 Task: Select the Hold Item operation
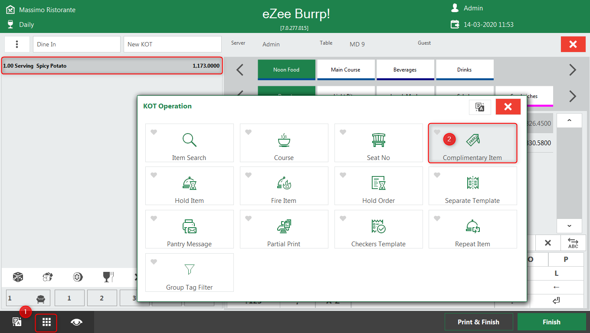pos(189,186)
